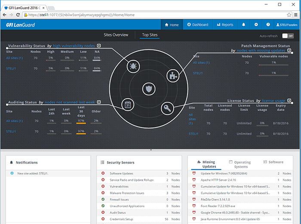
Task: Open the Vulnerabilities sensor row
Action: tap(140, 187)
